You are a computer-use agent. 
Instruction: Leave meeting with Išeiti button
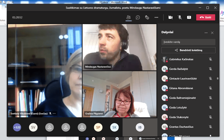tap(205, 17)
